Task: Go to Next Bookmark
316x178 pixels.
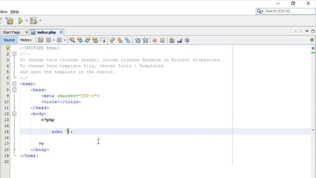Action: (x=120, y=40)
